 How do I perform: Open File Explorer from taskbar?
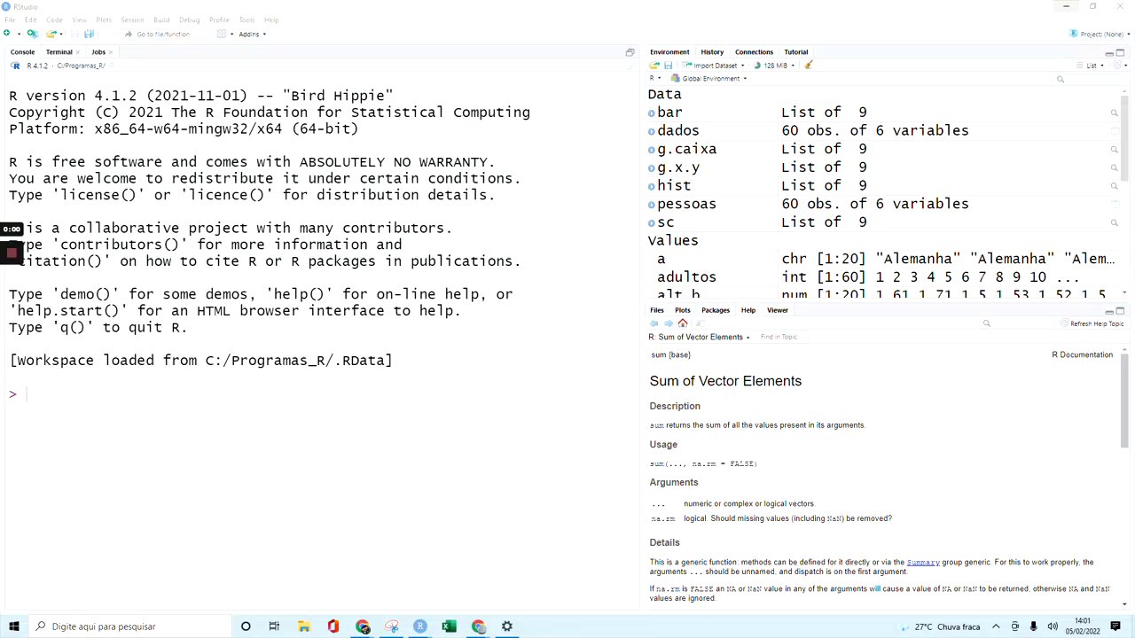coord(303,626)
